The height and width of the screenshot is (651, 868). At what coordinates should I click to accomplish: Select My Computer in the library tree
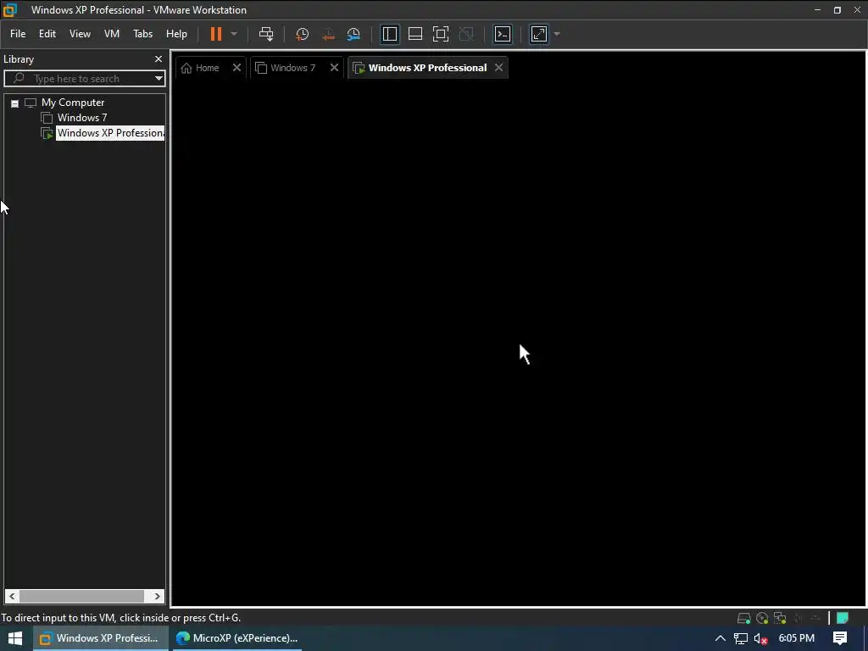pyautogui.click(x=73, y=103)
